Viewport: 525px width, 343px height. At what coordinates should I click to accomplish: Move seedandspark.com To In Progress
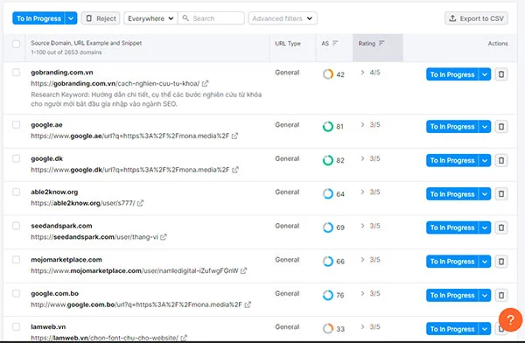click(452, 227)
